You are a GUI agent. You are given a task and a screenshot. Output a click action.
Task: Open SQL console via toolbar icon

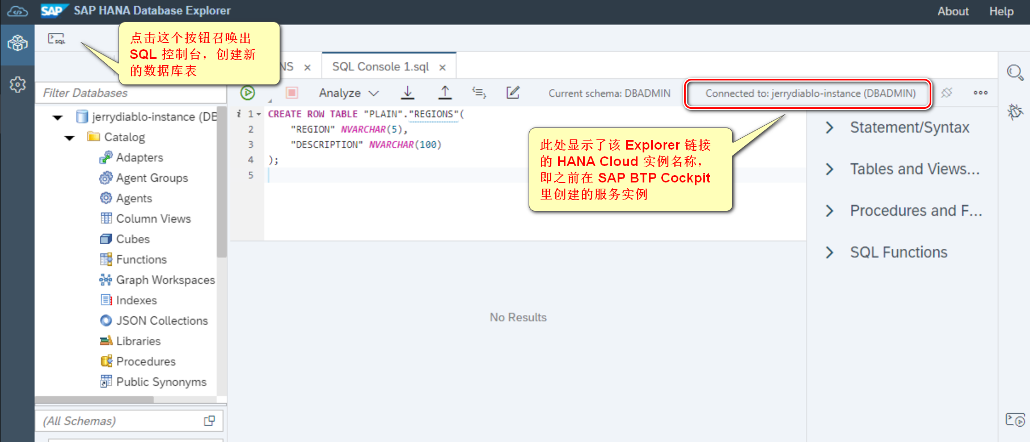click(56, 39)
